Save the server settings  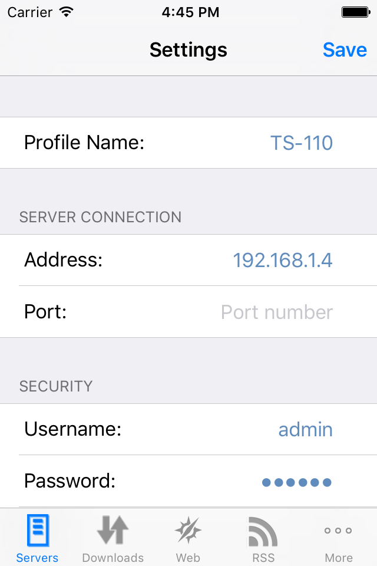pyautogui.click(x=345, y=50)
